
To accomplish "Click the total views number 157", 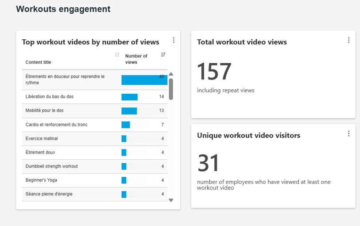I will 214,72.
